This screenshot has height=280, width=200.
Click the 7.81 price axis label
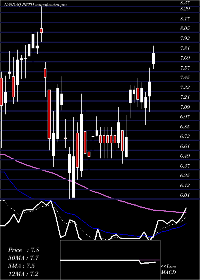(186, 48)
